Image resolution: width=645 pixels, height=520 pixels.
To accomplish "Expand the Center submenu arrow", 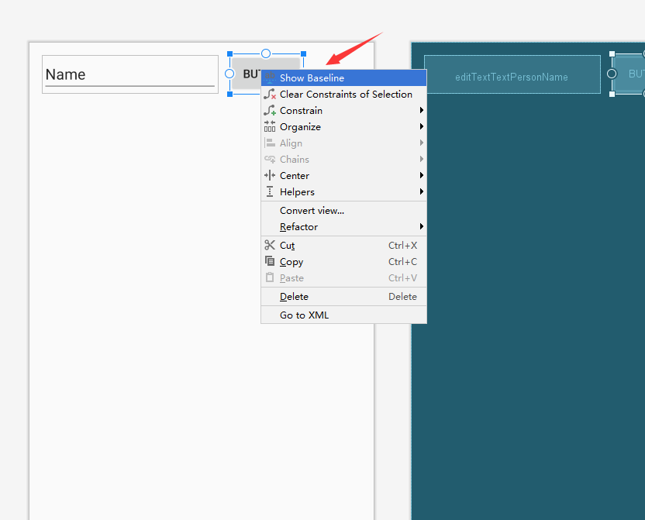I will [x=421, y=176].
